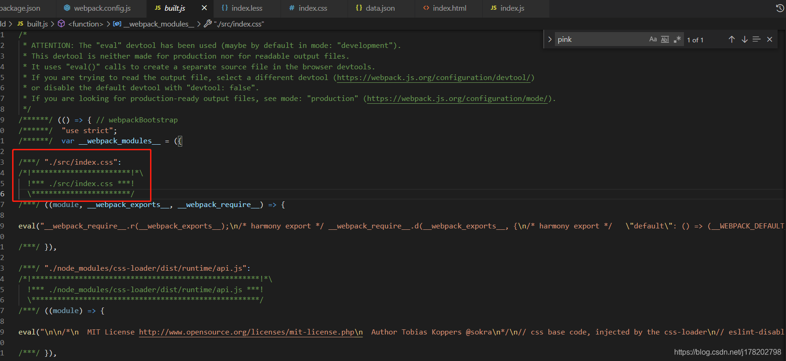Open the index.html tab
Screen dimensions: 786x361
449,8
